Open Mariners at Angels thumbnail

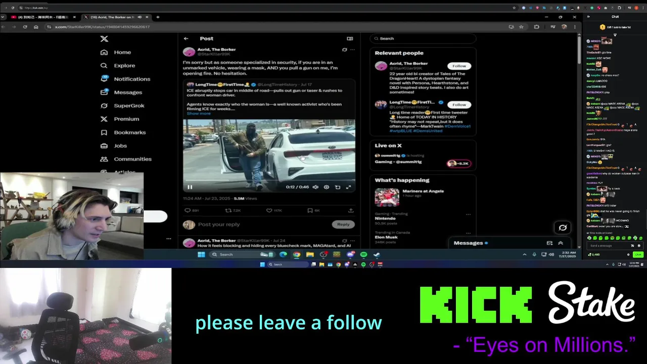click(387, 198)
